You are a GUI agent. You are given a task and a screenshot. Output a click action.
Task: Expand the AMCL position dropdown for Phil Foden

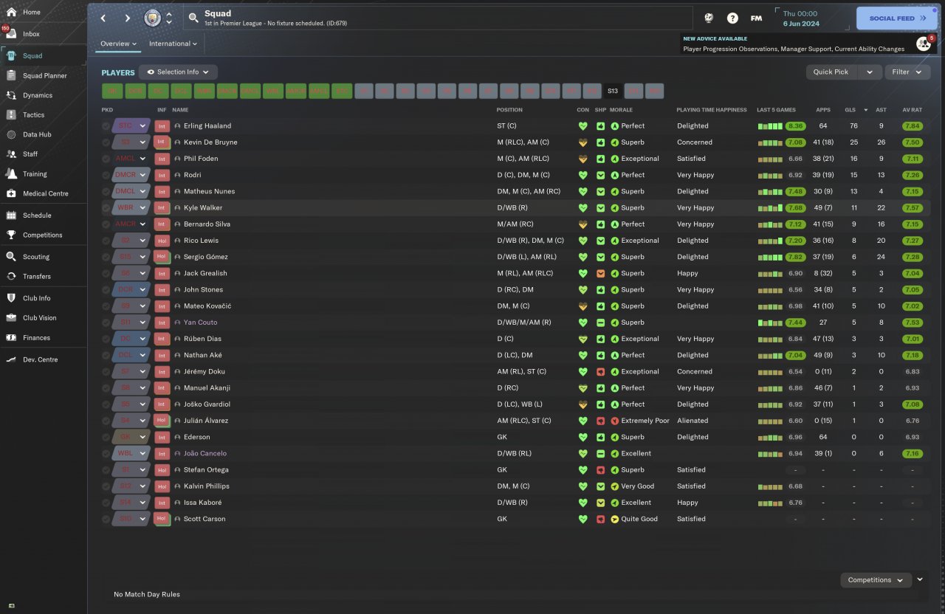(x=143, y=159)
